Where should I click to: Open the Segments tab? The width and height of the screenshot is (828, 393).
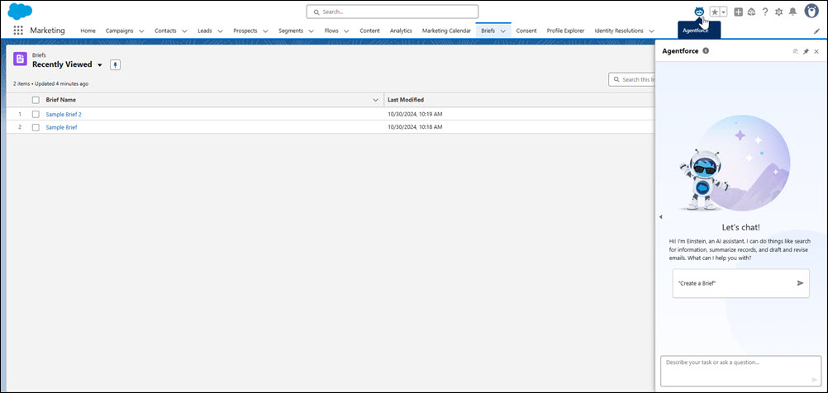click(x=291, y=31)
